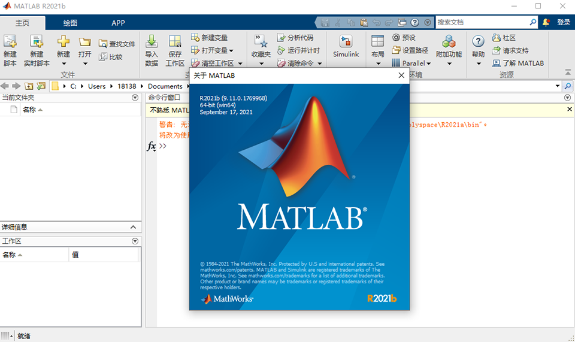This screenshot has width=575, height=342.
Task: Click the command prompt >> line
Action: tap(163, 146)
